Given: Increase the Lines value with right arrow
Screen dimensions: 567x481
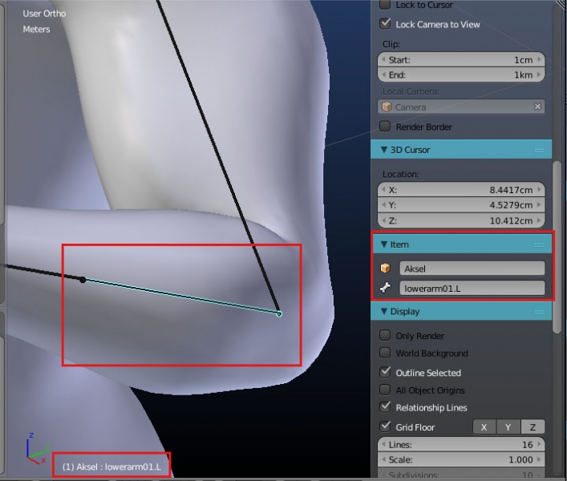Looking at the screenshot, I should tap(540, 445).
